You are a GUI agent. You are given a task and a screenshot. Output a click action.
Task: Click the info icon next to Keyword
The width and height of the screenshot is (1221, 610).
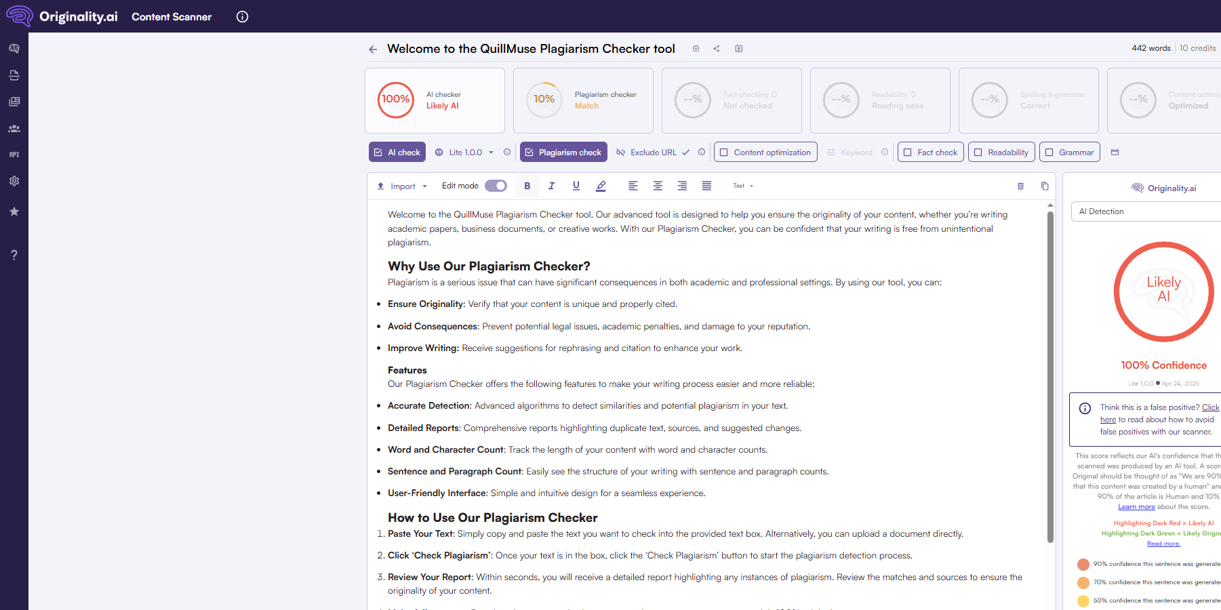[x=885, y=152]
